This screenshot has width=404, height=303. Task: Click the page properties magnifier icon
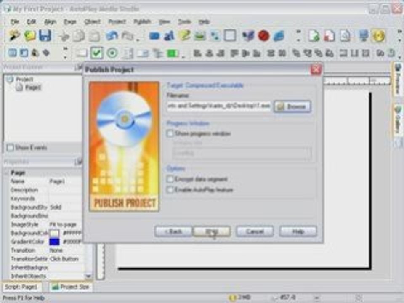[x=345, y=35]
